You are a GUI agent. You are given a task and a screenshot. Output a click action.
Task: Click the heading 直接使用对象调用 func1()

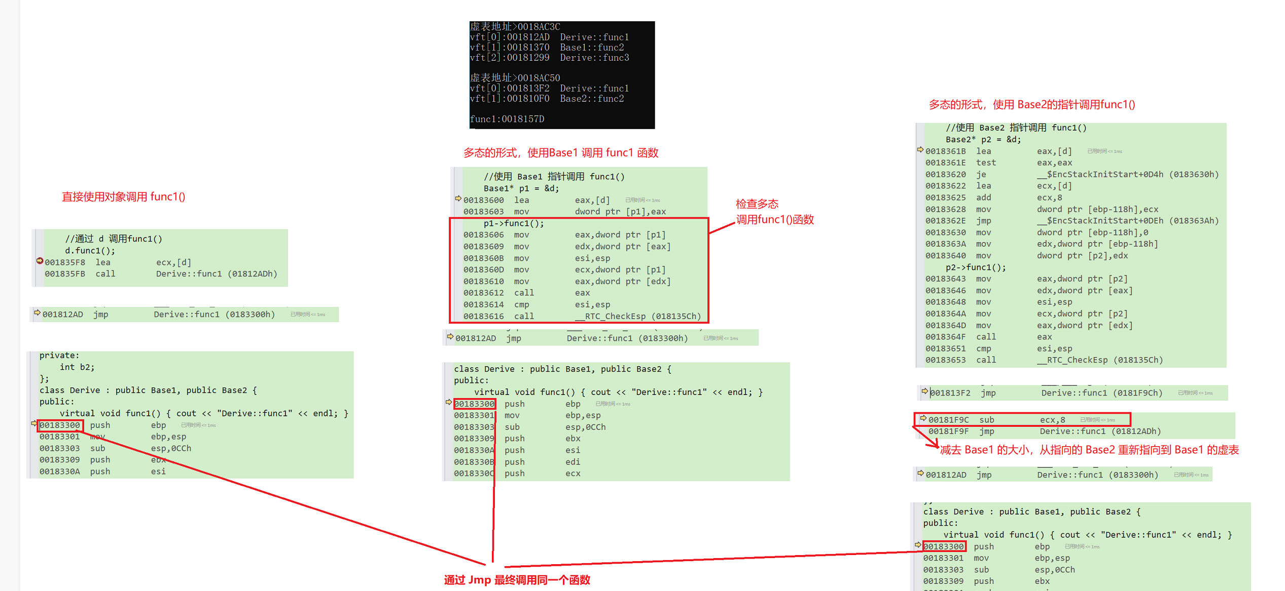click(x=124, y=196)
